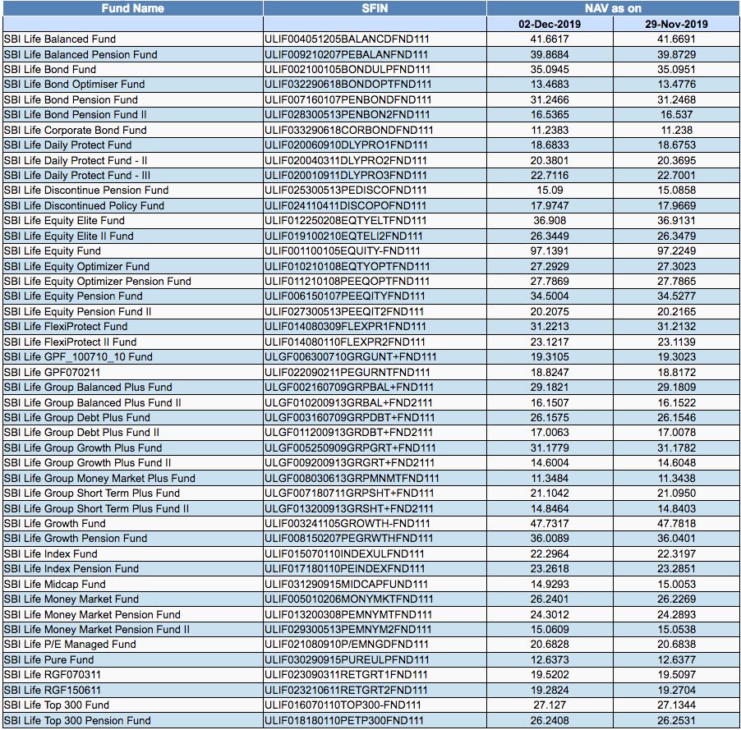Select SBI Life FlexiProtect Fund name

(x=66, y=327)
